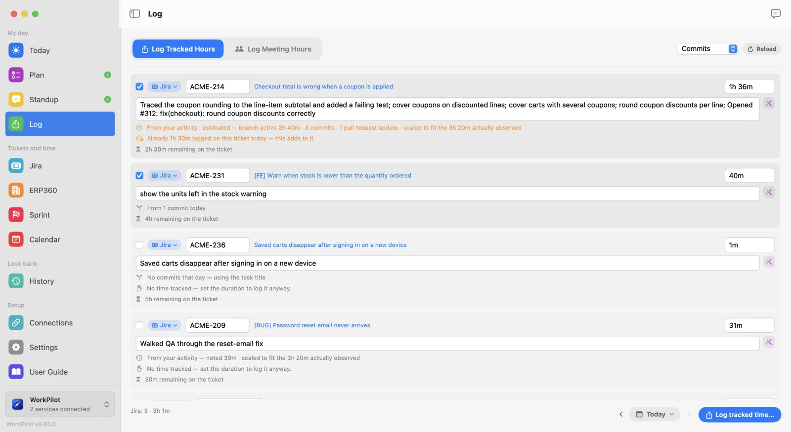
Task: Switch to Log Meeting Hours tab
Action: point(273,49)
